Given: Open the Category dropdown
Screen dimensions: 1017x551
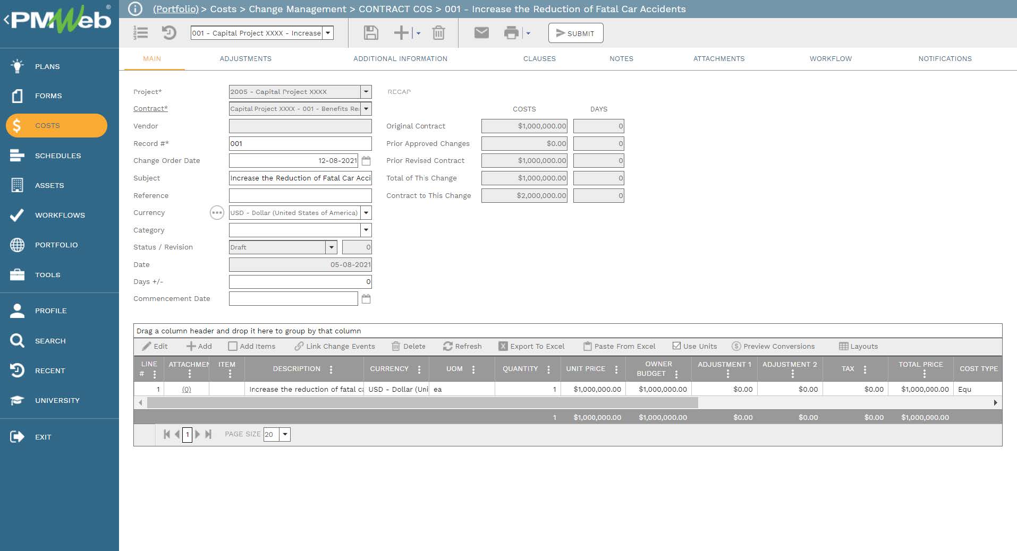Looking at the screenshot, I should coord(366,230).
